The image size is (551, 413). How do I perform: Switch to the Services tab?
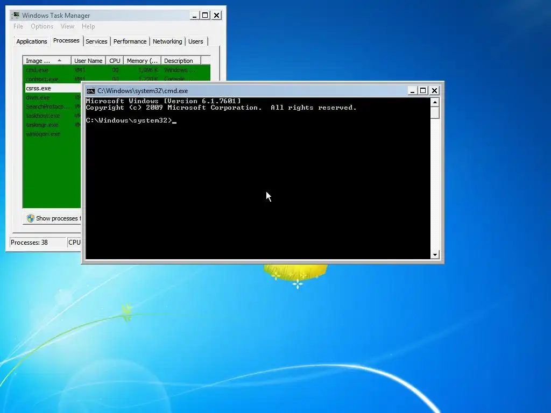(96, 41)
